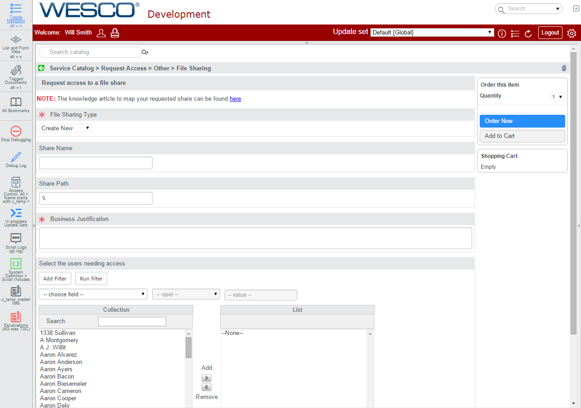Click the Add right-arrow button

(x=207, y=378)
